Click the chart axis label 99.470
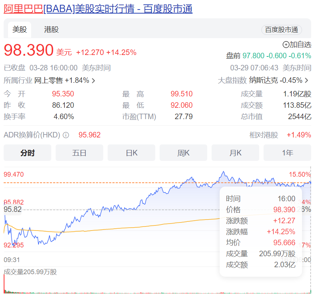The width and height of the screenshot is (313, 298). 14,174
